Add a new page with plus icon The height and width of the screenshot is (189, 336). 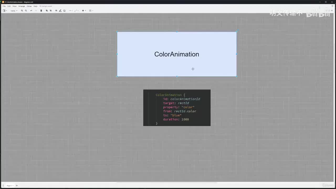pos(17,186)
